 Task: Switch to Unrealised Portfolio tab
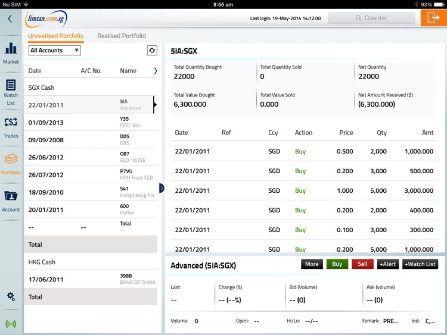[x=56, y=36]
